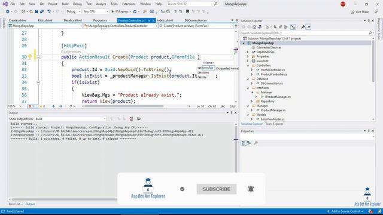Screen dimensions: 383x215
Task: Click the editor horizontal scrollbar
Action: (124, 106)
